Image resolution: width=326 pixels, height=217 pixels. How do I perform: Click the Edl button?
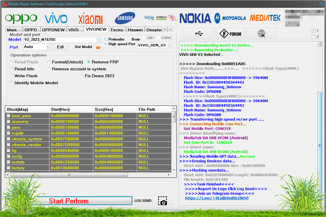(60, 47)
